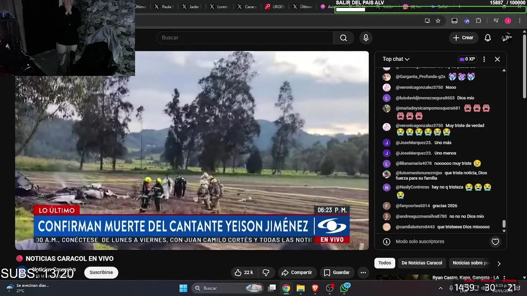
Task: Open Windows Start menu
Action: pos(183,288)
